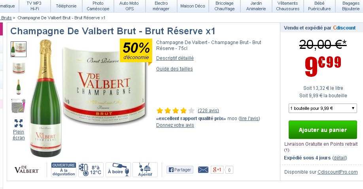The height and width of the screenshot is (189, 363).
Task: Add item with Ajouter au panier
Action: tap(323, 130)
